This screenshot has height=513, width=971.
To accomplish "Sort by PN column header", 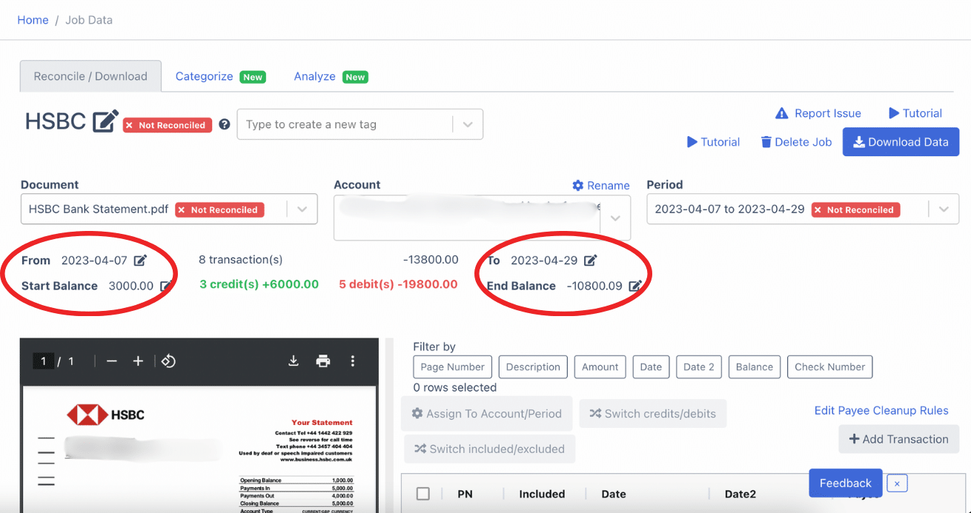I will [x=465, y=494].
